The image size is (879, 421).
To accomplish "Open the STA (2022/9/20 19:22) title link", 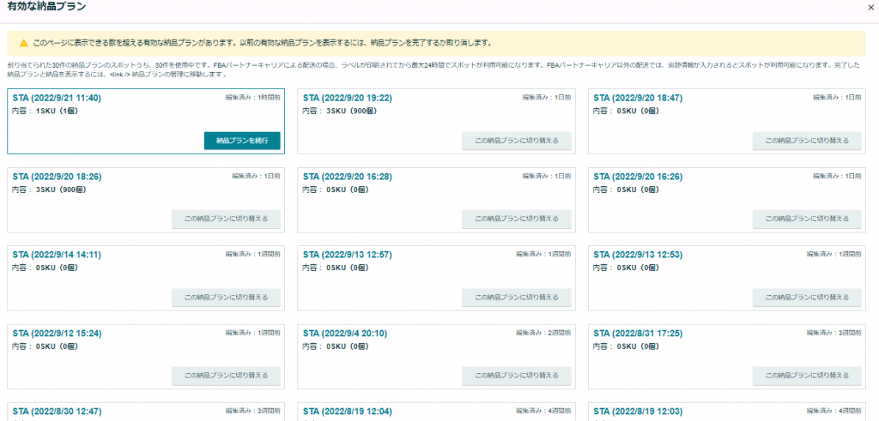I will click(348, 99).
